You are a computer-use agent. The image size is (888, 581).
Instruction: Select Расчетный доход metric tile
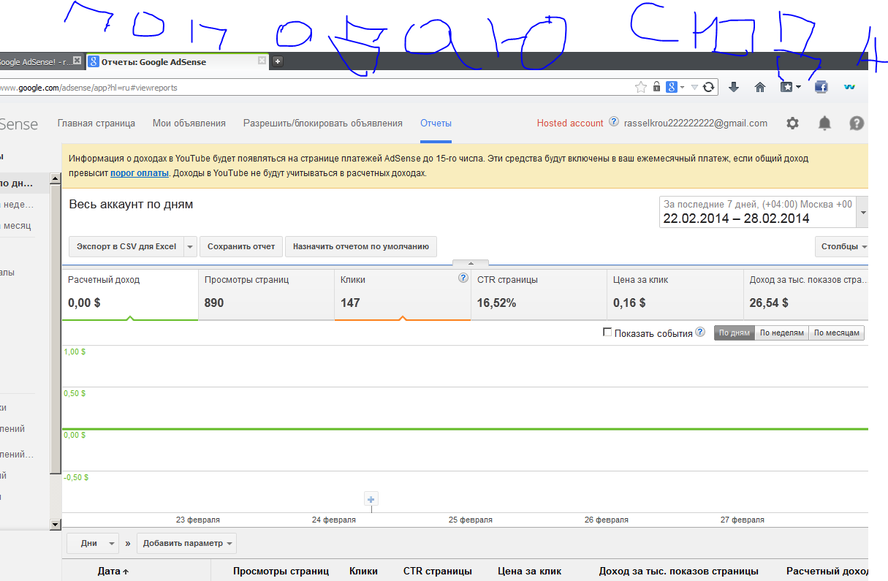point(130,295)
